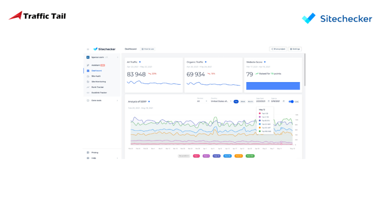Click the Share project button
Image resolution: width=388 pixels, height=204 pixels.
click(278, 49)
